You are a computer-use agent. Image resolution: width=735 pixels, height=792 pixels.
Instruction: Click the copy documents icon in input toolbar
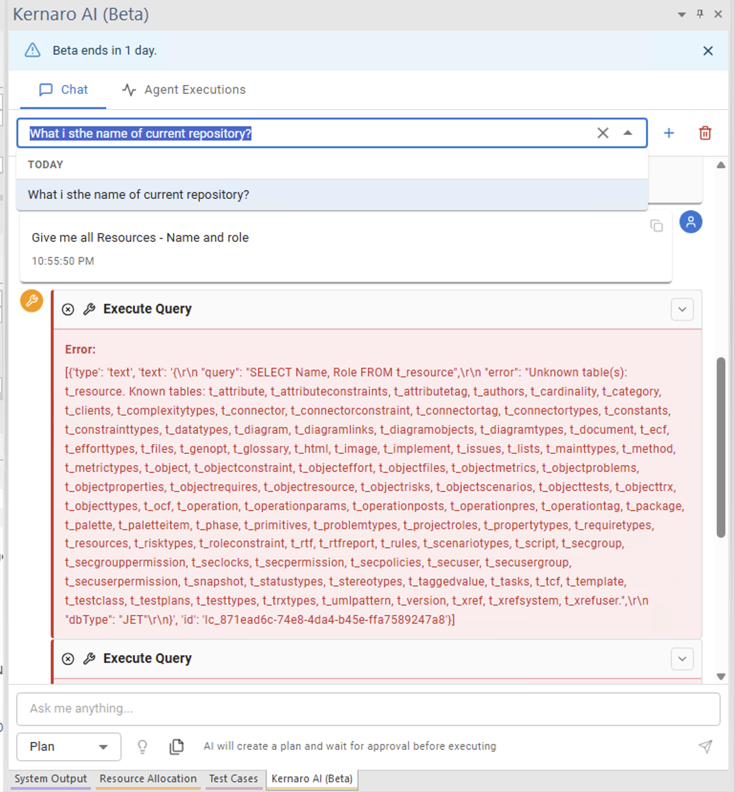[176, 746]
